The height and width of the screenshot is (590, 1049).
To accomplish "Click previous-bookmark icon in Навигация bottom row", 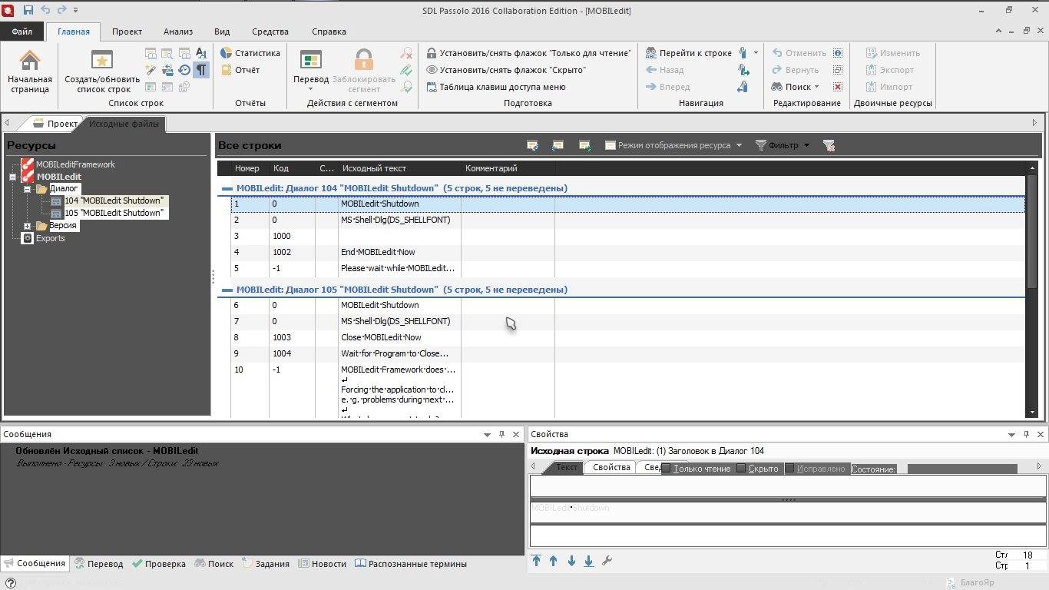I will click(x=743, y=87).
